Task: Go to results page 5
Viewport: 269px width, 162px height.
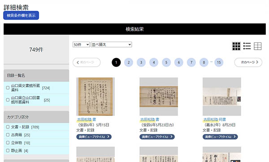Action: tap(166, 62)
